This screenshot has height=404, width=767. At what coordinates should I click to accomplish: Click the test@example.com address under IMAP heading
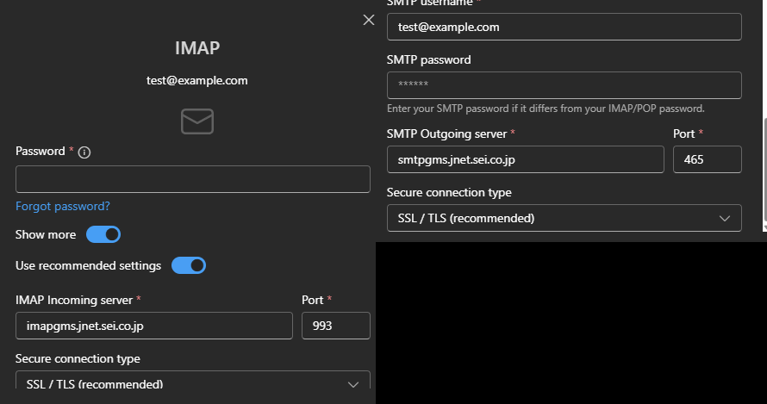point(197,80)
